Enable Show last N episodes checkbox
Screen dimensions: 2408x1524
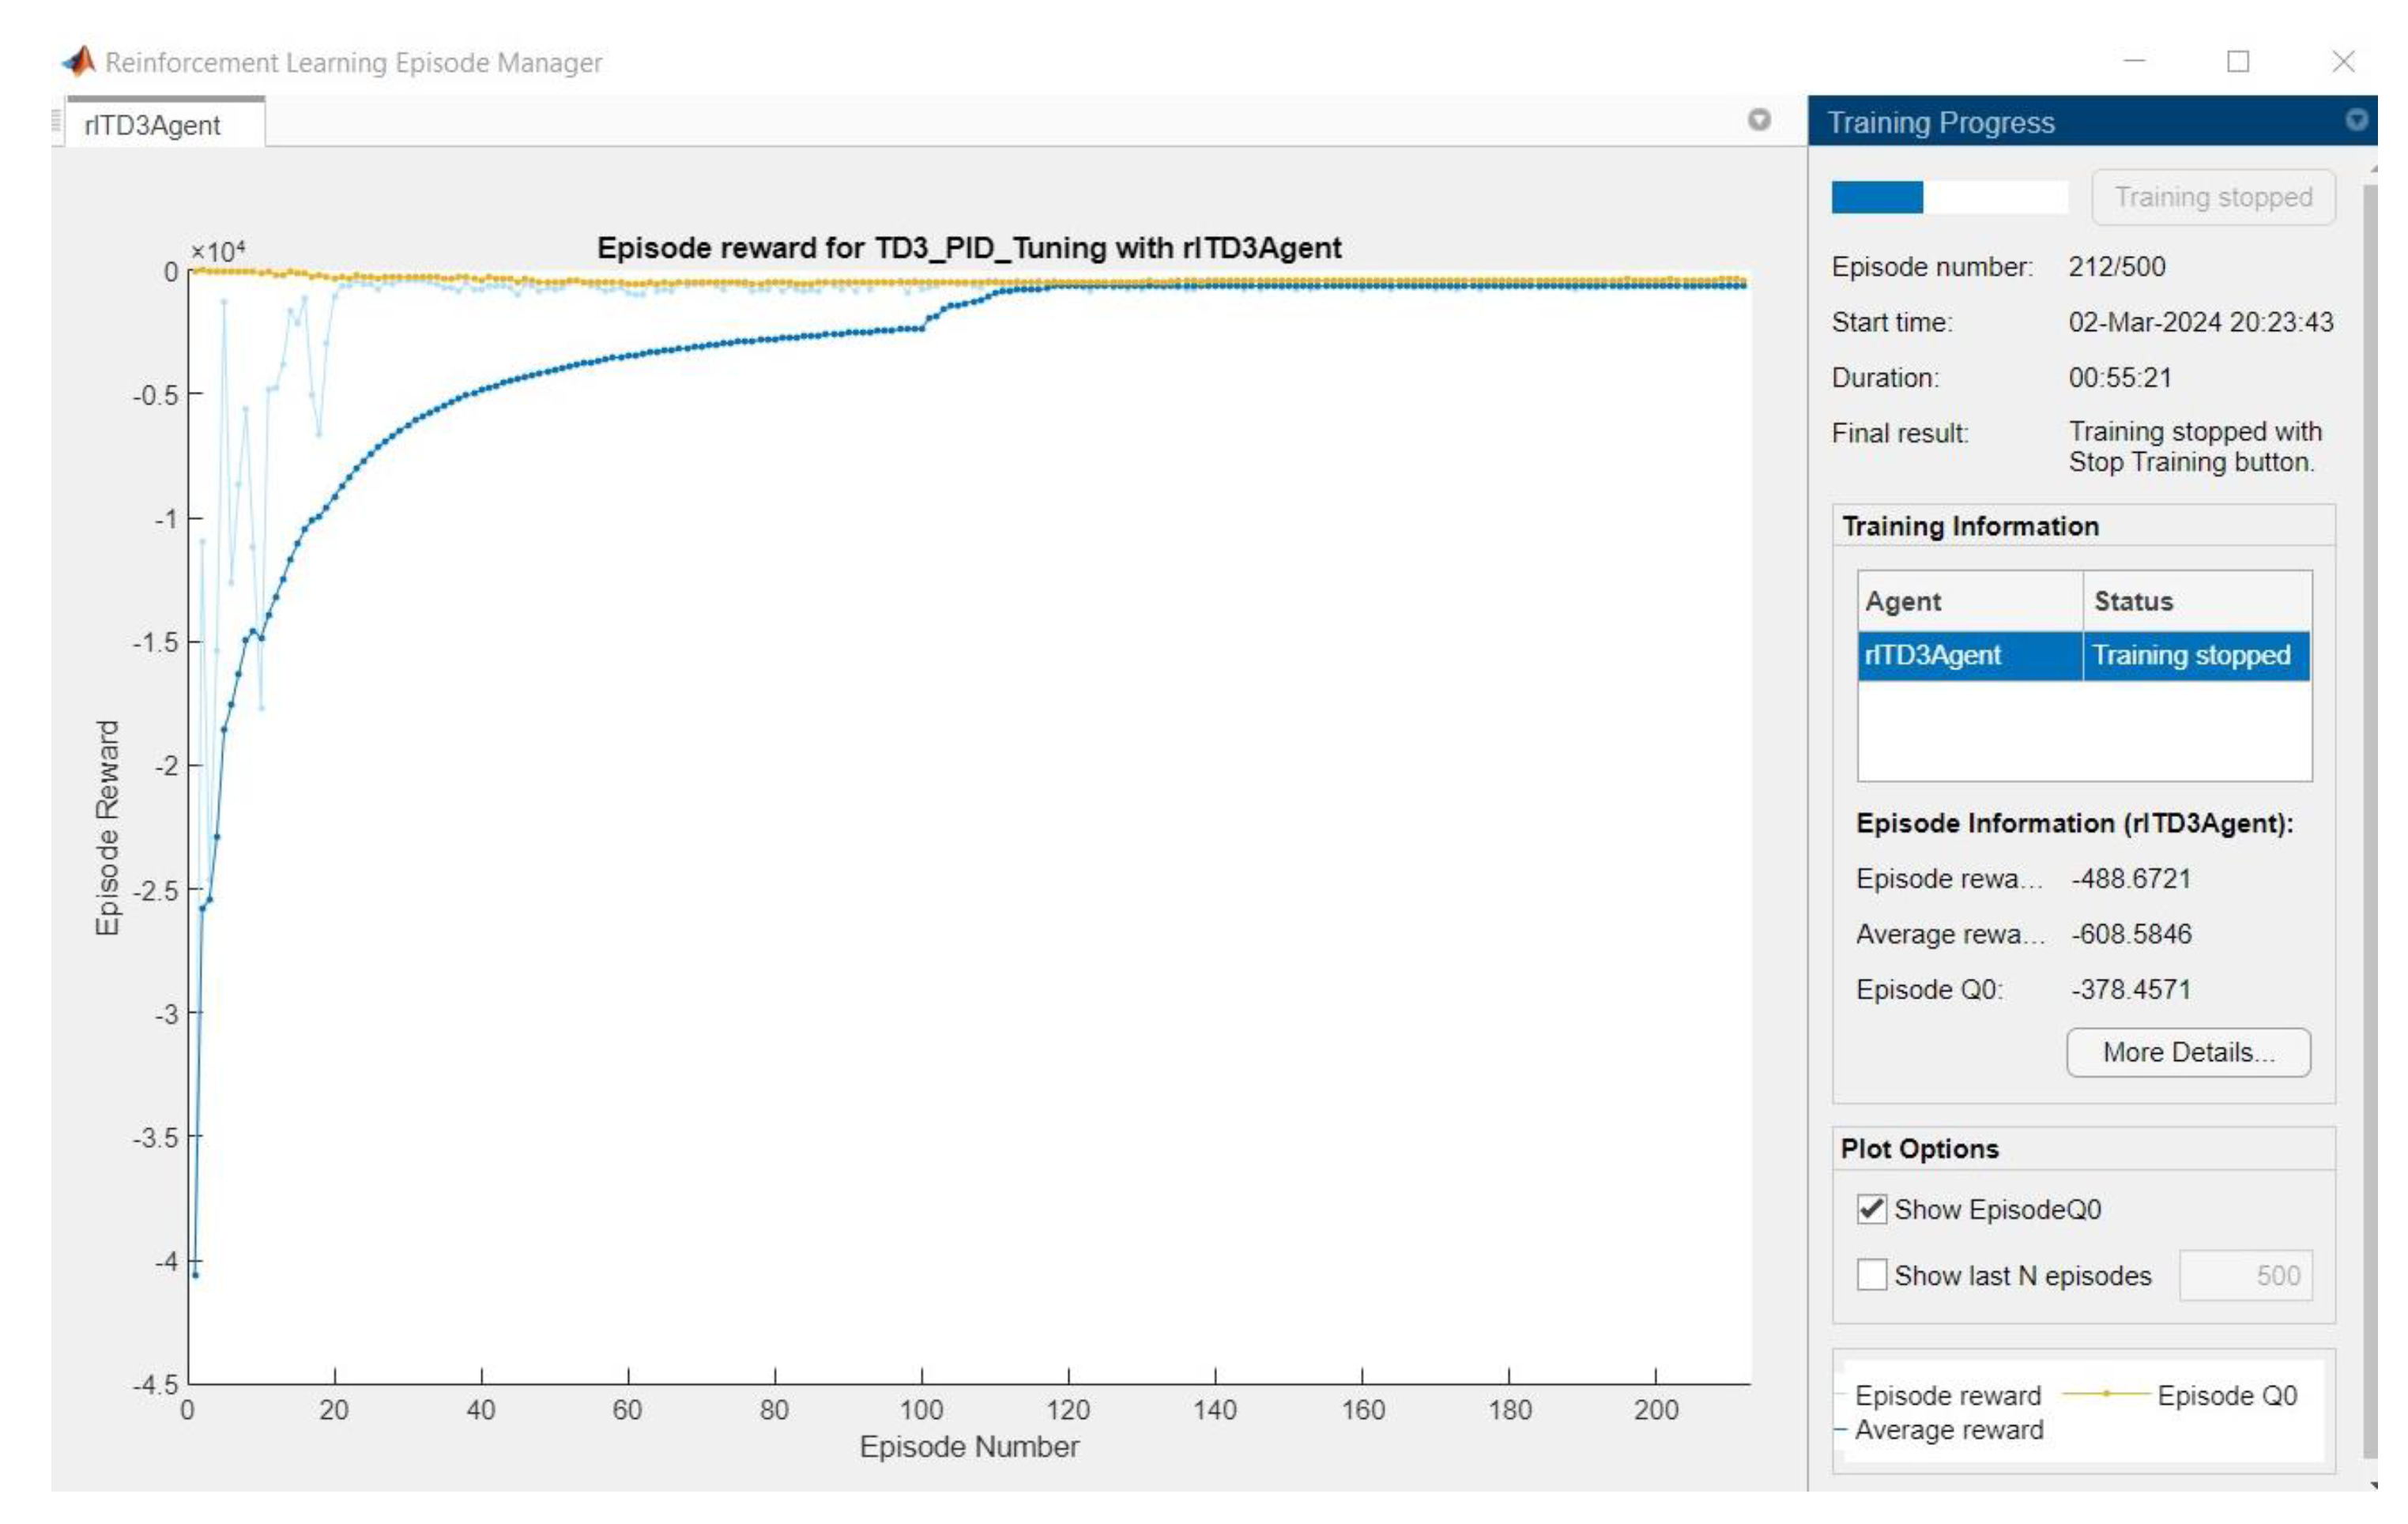tap(1871, 1275)
